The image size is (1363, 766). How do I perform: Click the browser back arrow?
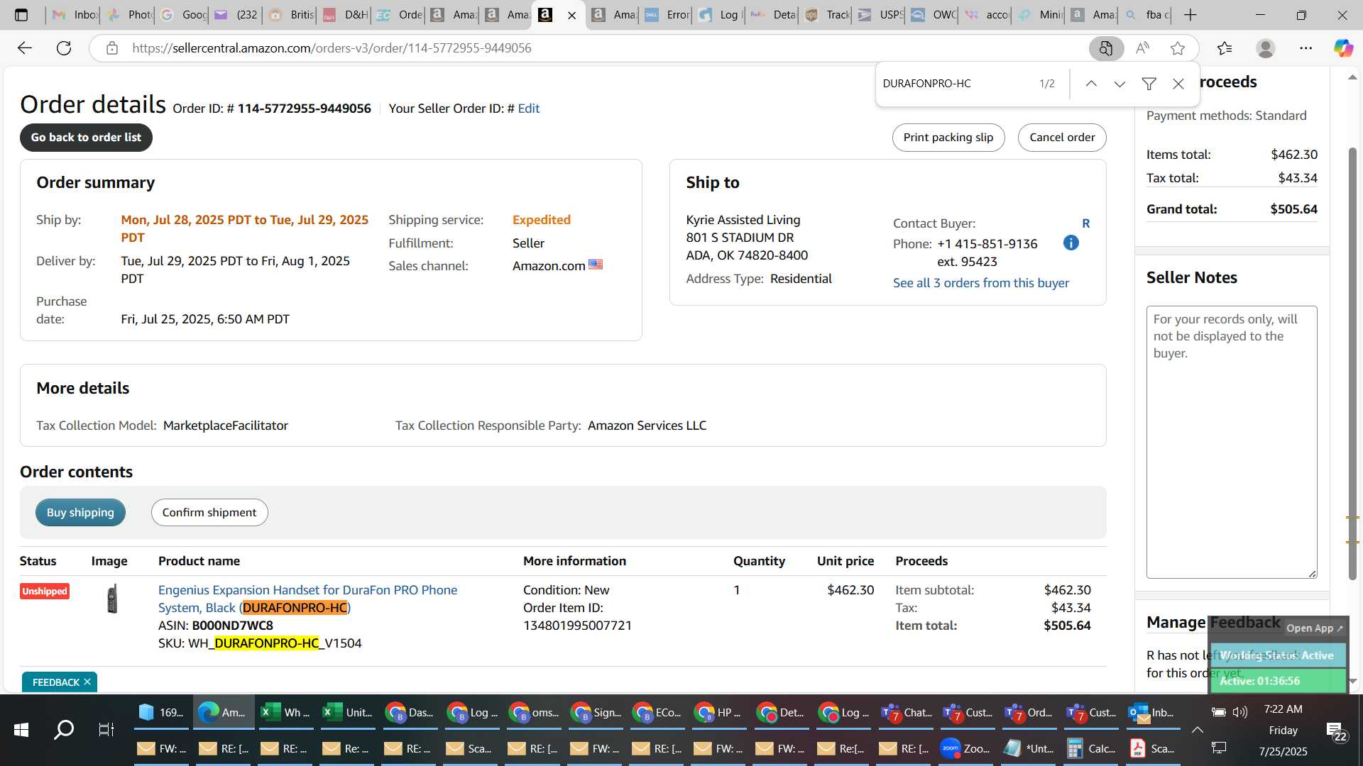pyautogui.click(x=25, y=48)
